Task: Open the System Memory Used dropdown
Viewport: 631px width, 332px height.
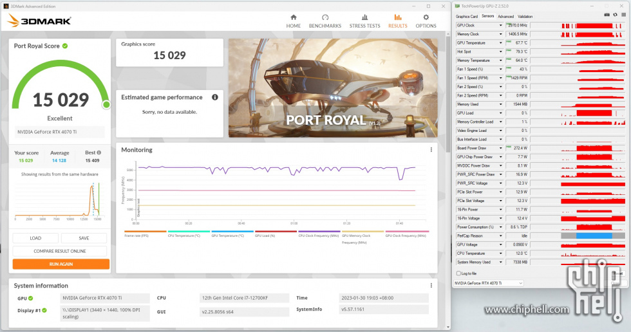Action: pos(501,262)
